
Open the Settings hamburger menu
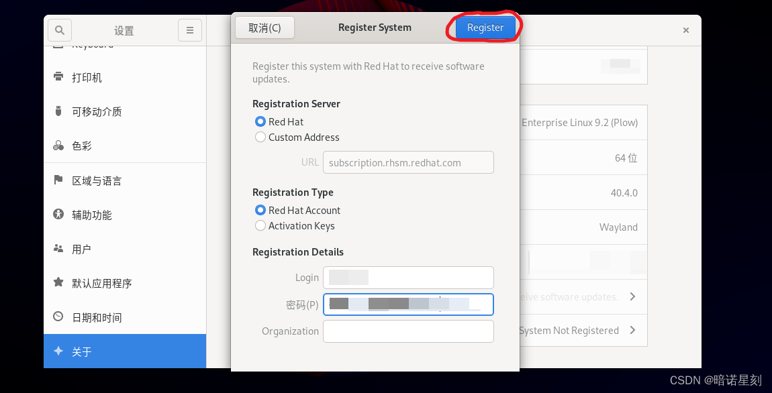(x=190, y=30)
